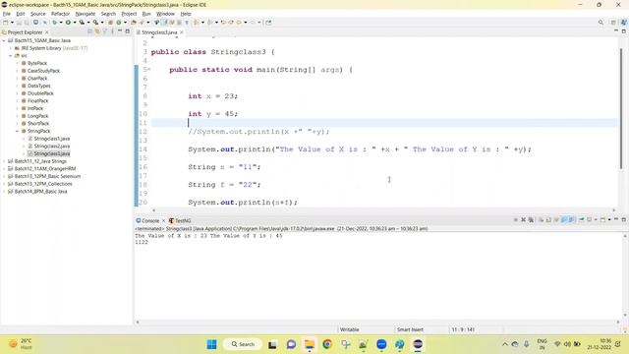Click the Run (green play) toolbar icon
629x354 pixels.
coord(68,23)
